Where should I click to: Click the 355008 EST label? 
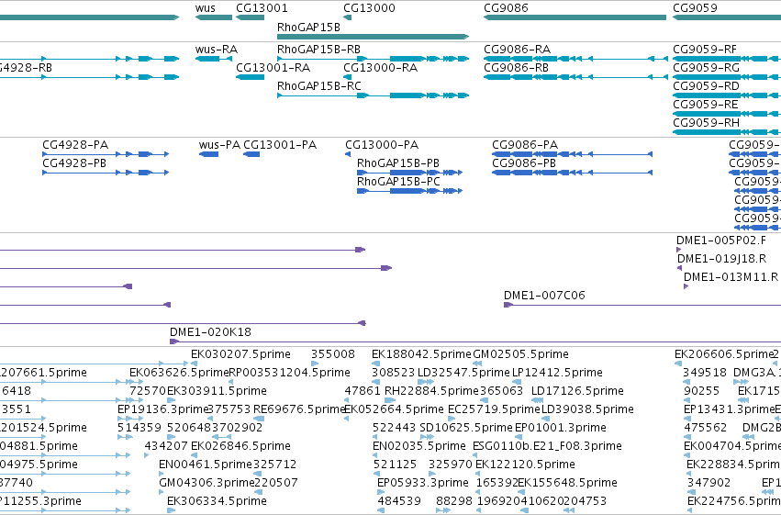333,354
